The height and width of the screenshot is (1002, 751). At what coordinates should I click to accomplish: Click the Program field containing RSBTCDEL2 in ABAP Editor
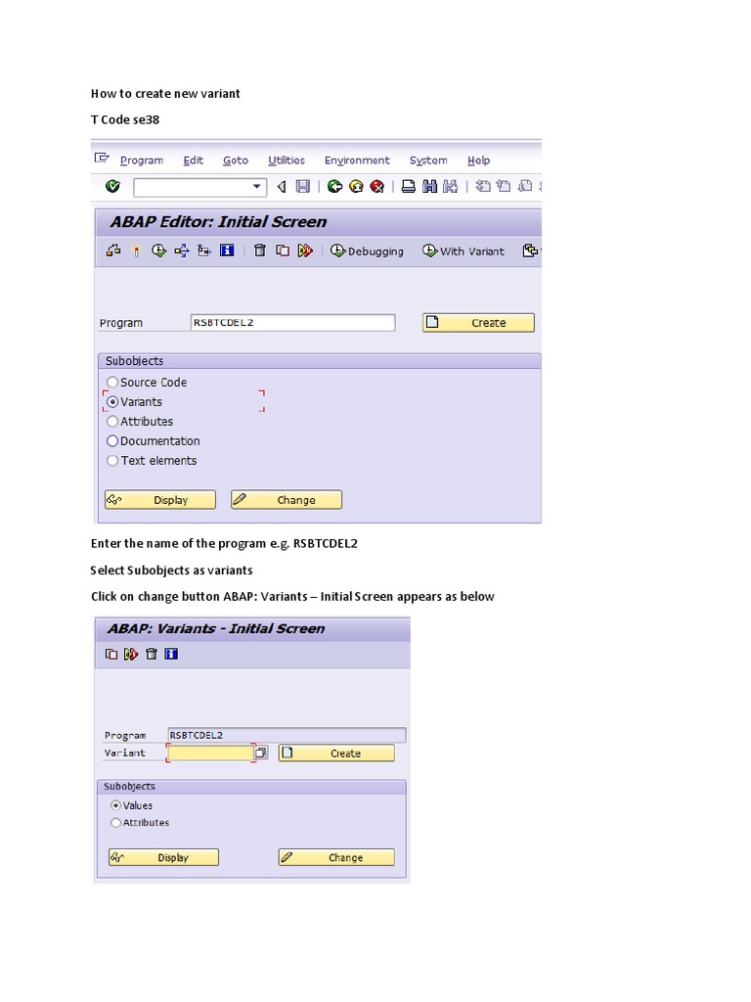point(293,323)
